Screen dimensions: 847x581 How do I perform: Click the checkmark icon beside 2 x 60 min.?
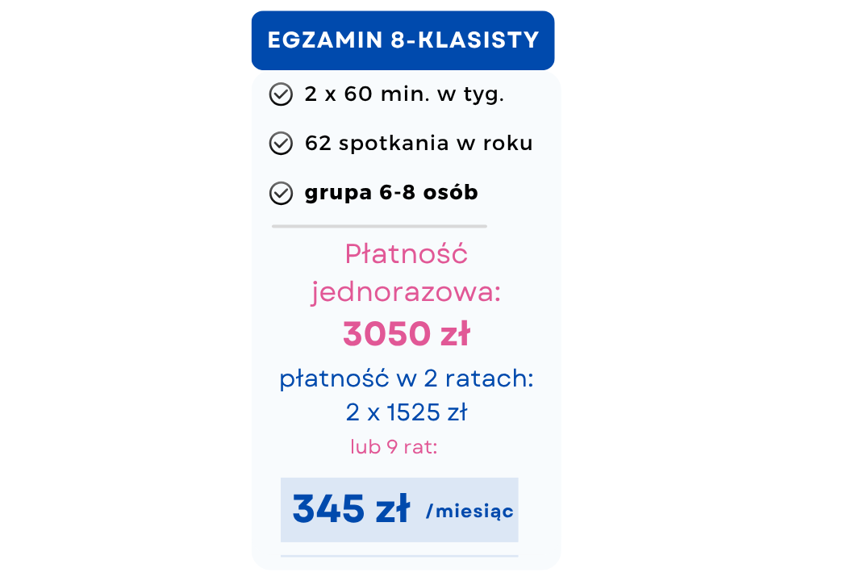click(x=280, y=94)
